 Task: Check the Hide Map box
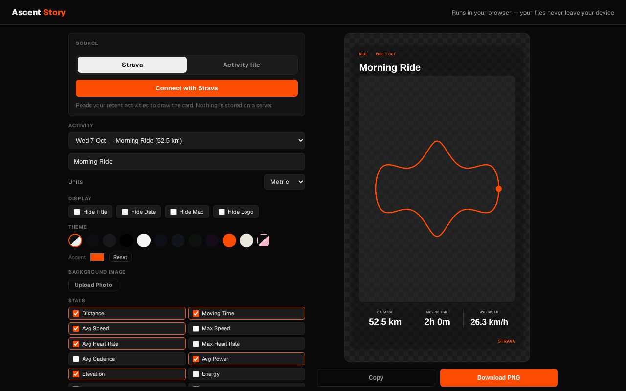[173, 212]
